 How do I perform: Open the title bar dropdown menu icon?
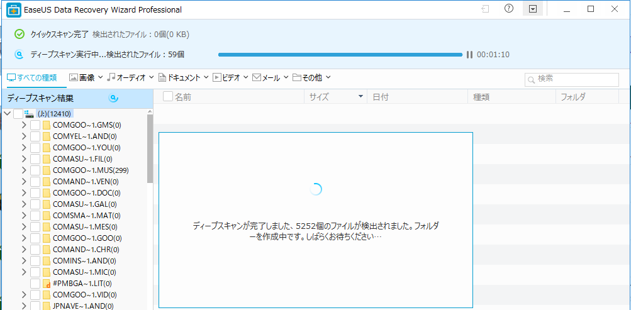(533, 9)
